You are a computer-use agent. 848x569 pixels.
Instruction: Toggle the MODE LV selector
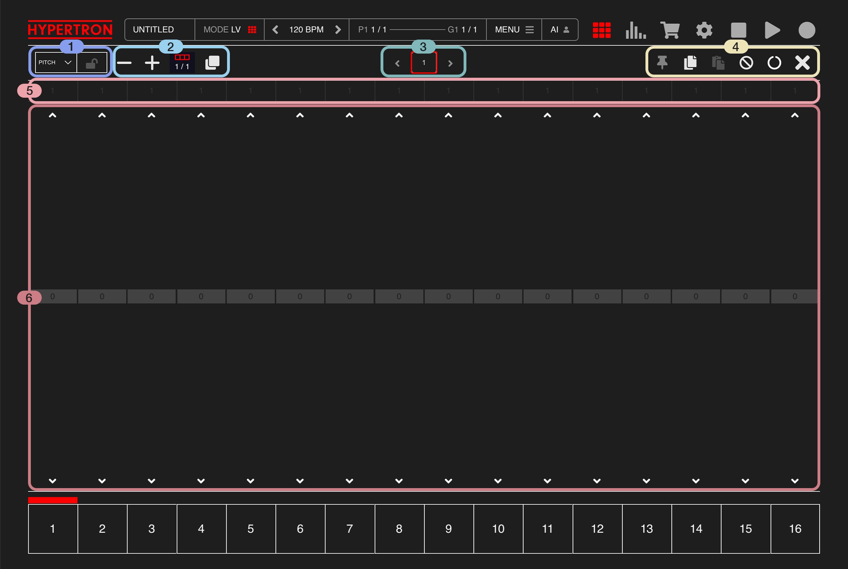point(230,30)
